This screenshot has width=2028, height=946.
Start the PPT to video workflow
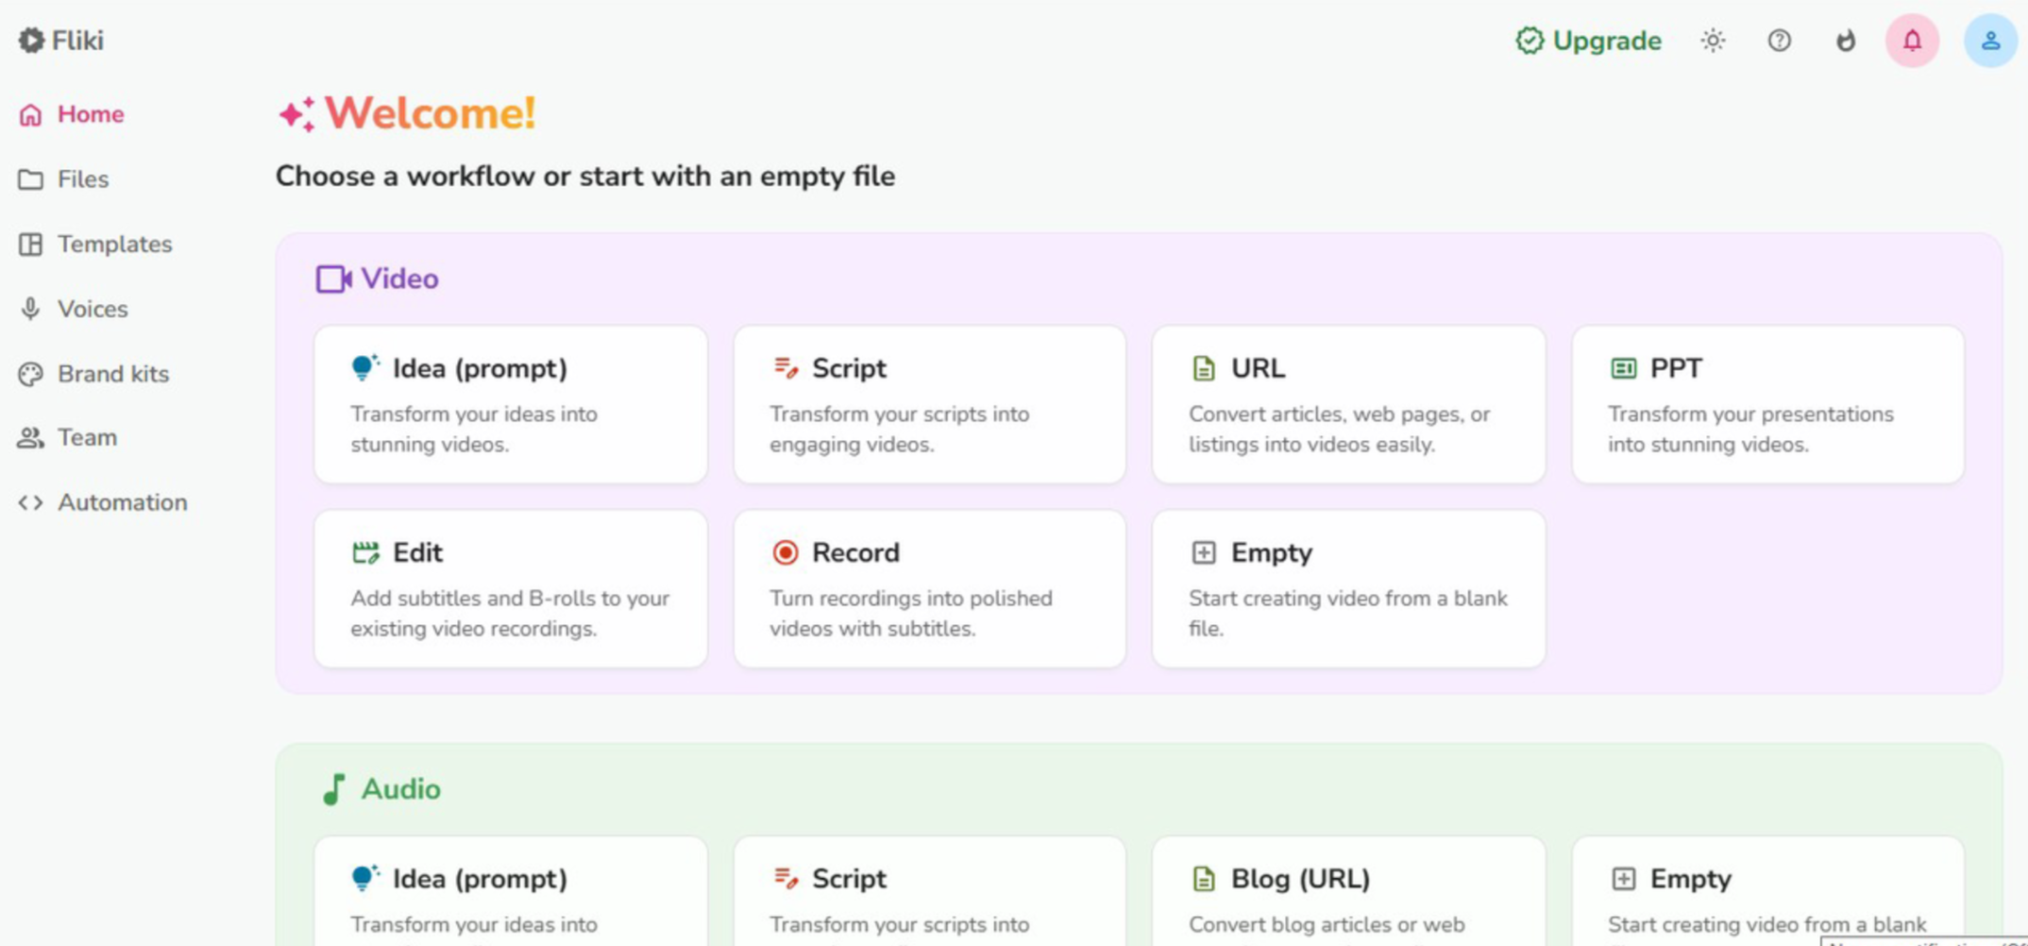point(1767,404)
